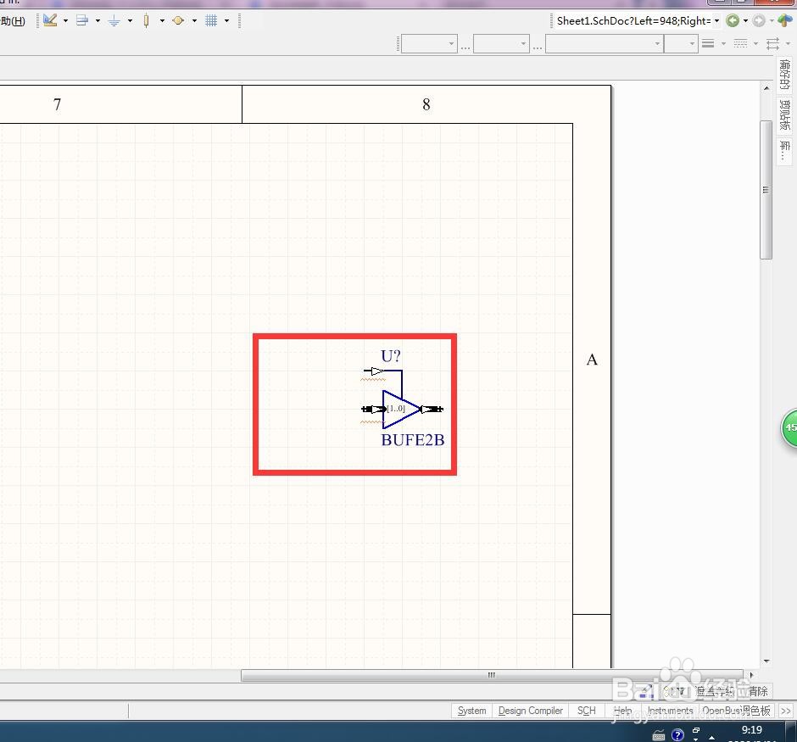Click the blue help icon in tray
This screenshot has width=797, height=742.
(x=677, y=735)
